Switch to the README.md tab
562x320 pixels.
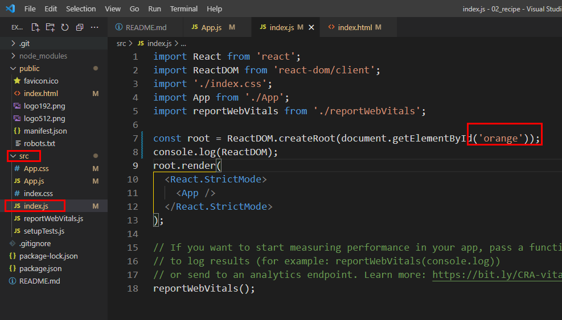145,27
